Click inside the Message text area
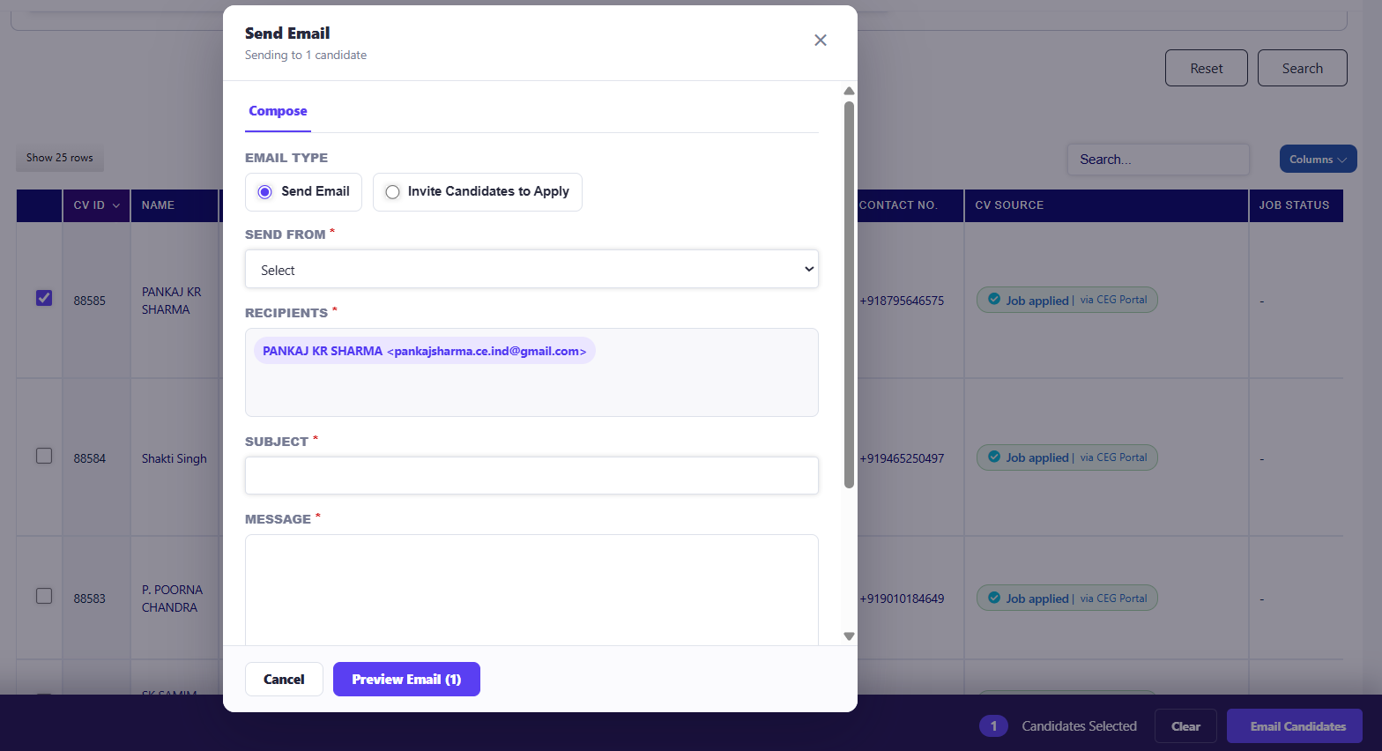The width and height of the screenshot is (1382, 751). [531, 590]
